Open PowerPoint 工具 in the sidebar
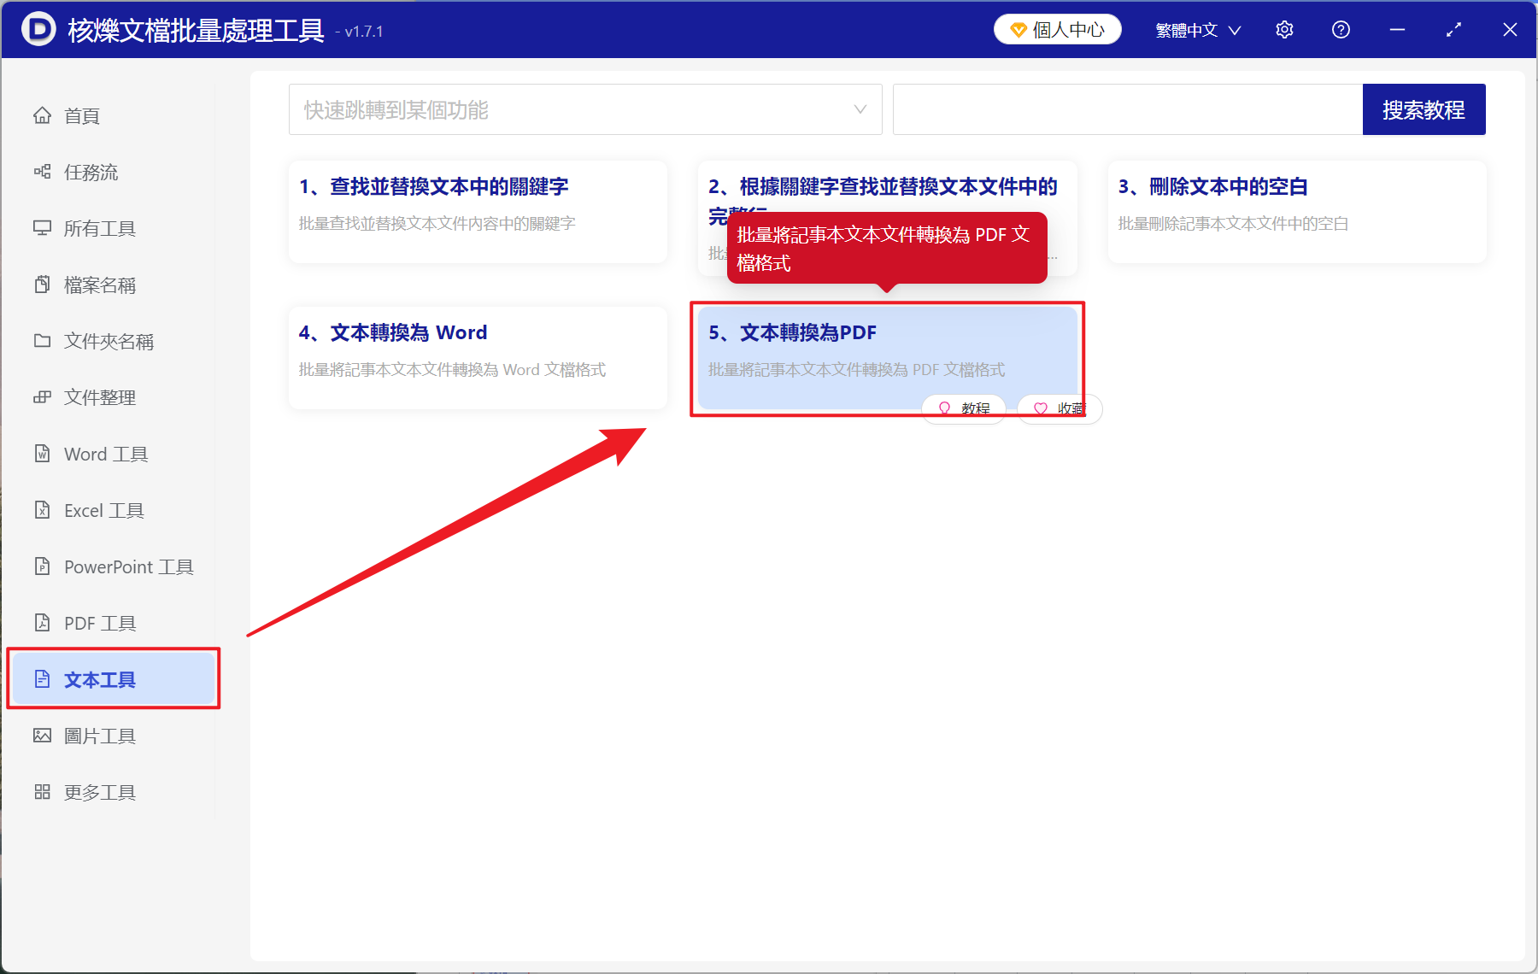1538x974 pixels. (x=113, y=566)
